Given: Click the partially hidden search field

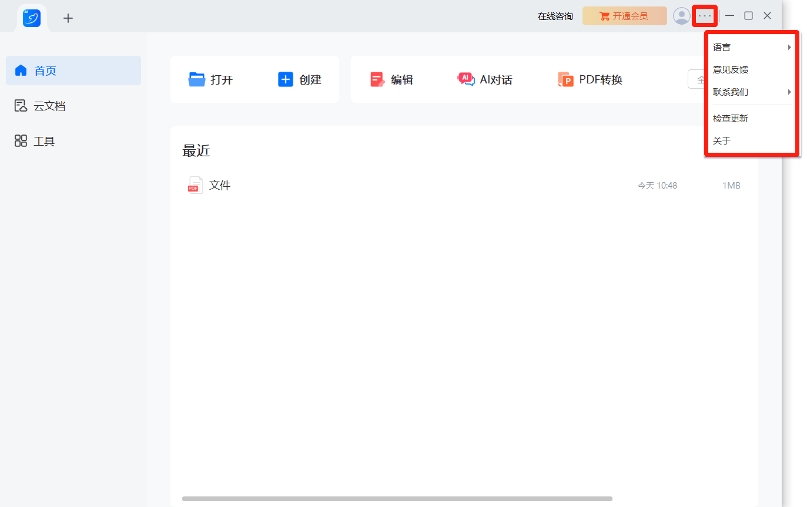Looking at the screenshot, I should click(x=697, y=79).
